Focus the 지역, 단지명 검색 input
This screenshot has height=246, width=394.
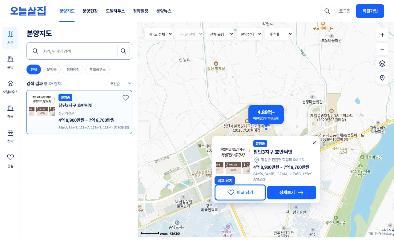coord(78,51)
